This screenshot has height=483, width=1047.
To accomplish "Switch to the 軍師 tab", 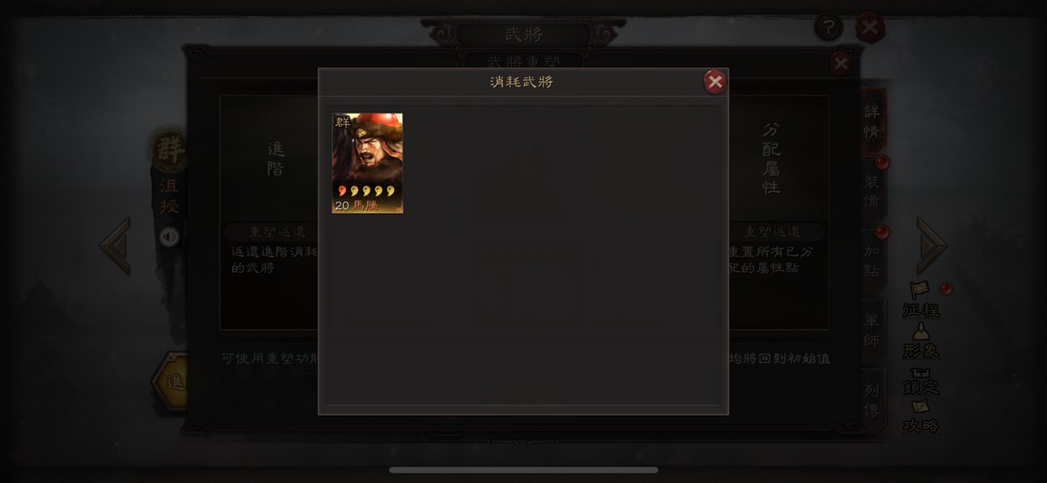I will (873, 331).
